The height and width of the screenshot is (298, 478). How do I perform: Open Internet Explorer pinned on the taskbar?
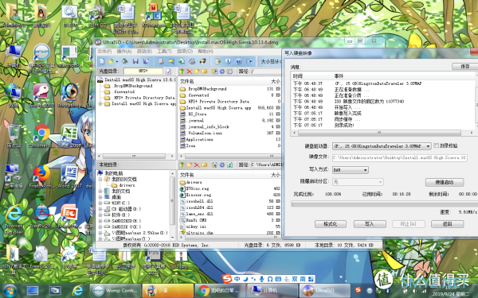[x=78, y=291]
